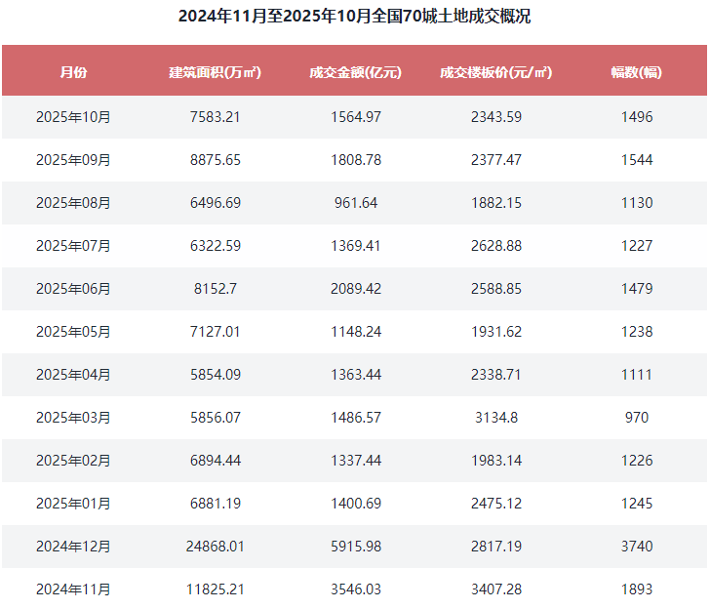This screenshot has height=609, width=710.
Task: Click the 建筑面积(万㎡) column header
Action: click(215, 72)
